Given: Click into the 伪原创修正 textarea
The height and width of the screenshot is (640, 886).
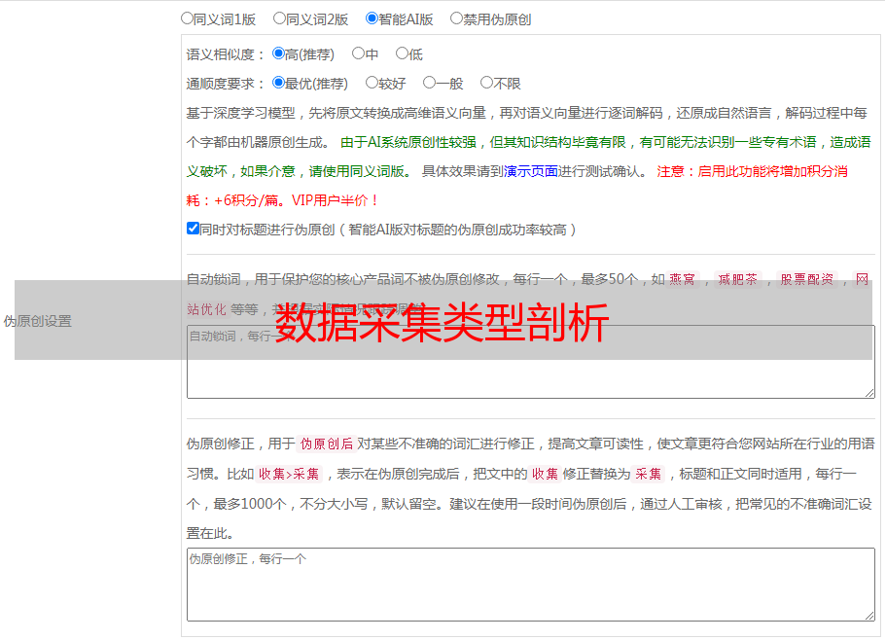Looking at the screenshot, I should pyautogui.click(x=531, y=585).
